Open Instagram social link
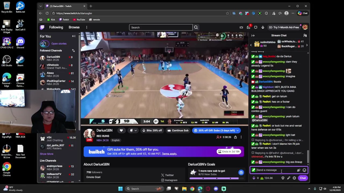344x193 pixels. click(x=169, y=180)
